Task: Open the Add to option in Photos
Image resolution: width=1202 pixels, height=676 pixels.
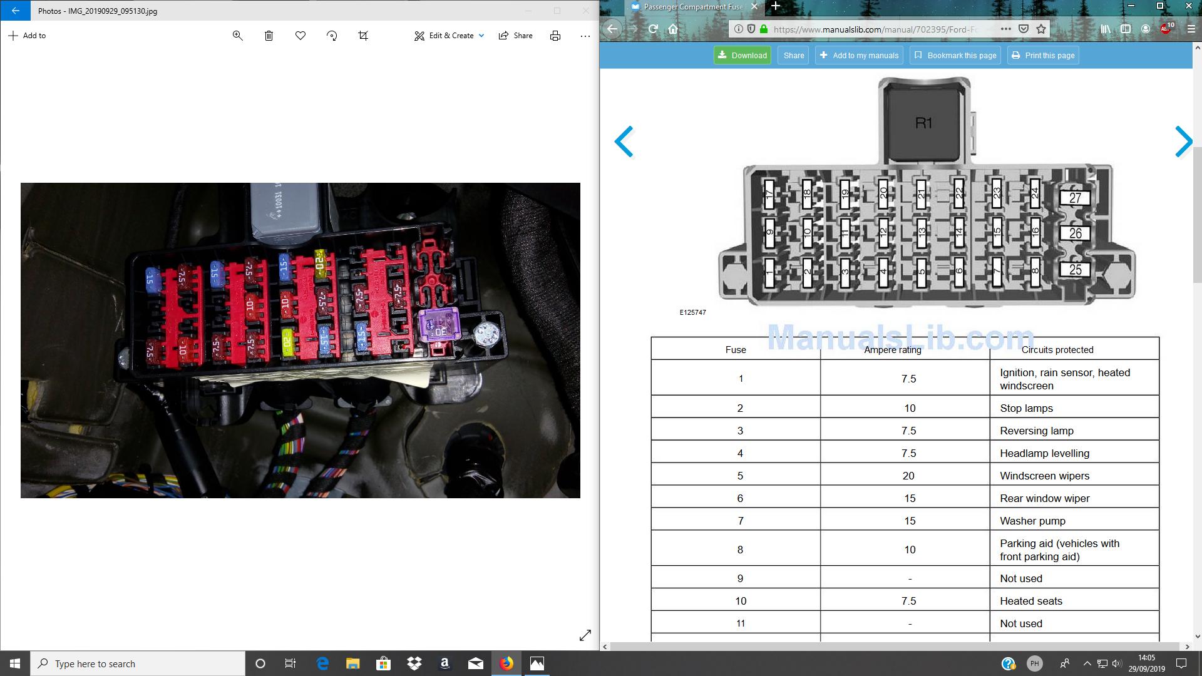Action: coord(27,36)
